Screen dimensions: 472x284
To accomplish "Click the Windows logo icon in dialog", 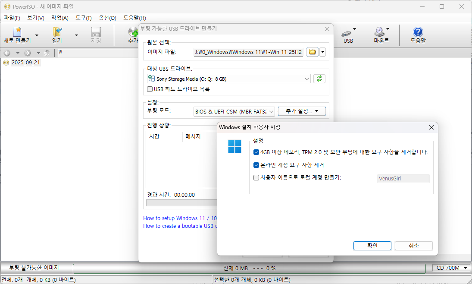I will pos(234,146).
